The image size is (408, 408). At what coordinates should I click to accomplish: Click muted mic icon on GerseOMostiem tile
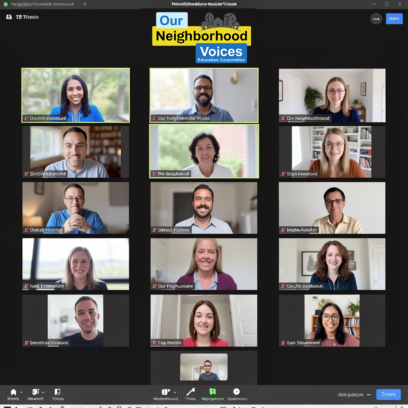coord(154,230)
